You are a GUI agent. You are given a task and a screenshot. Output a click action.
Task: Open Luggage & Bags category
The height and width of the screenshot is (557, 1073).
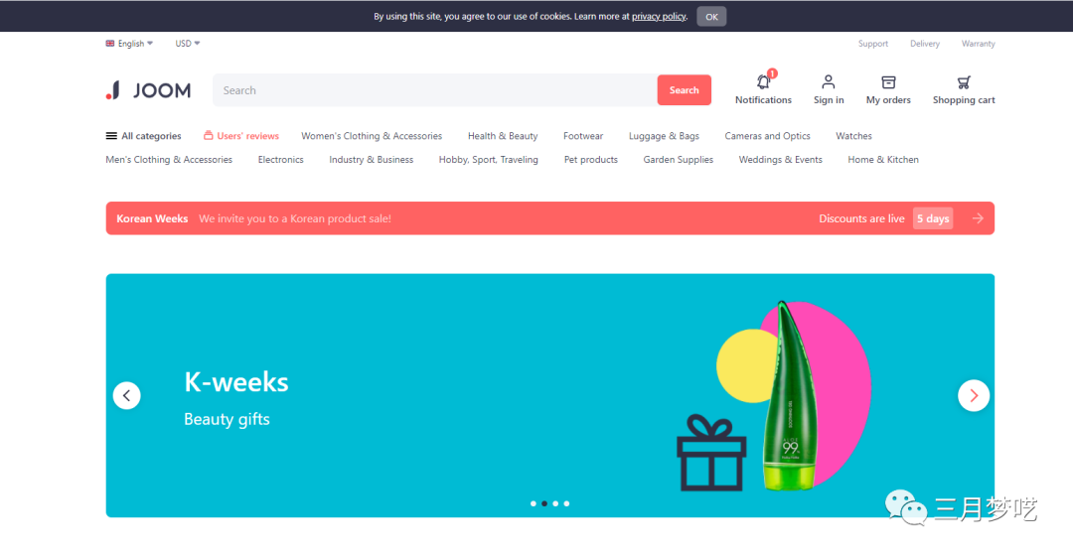[x=664, y=136]
